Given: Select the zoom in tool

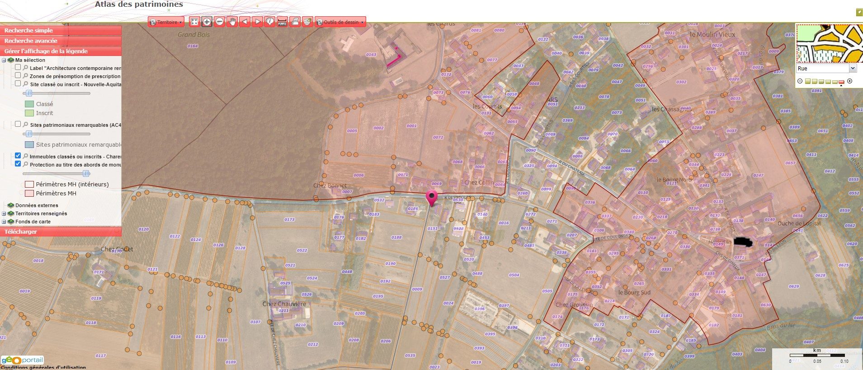Looking at the screenshot, I should [x=207, y=22].
